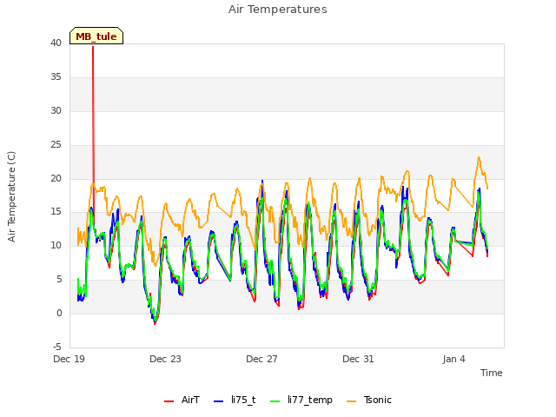Viewport: 556px width, 417px height.
Task: Click the 25 y-axis tick label
Action: point(56,145)
